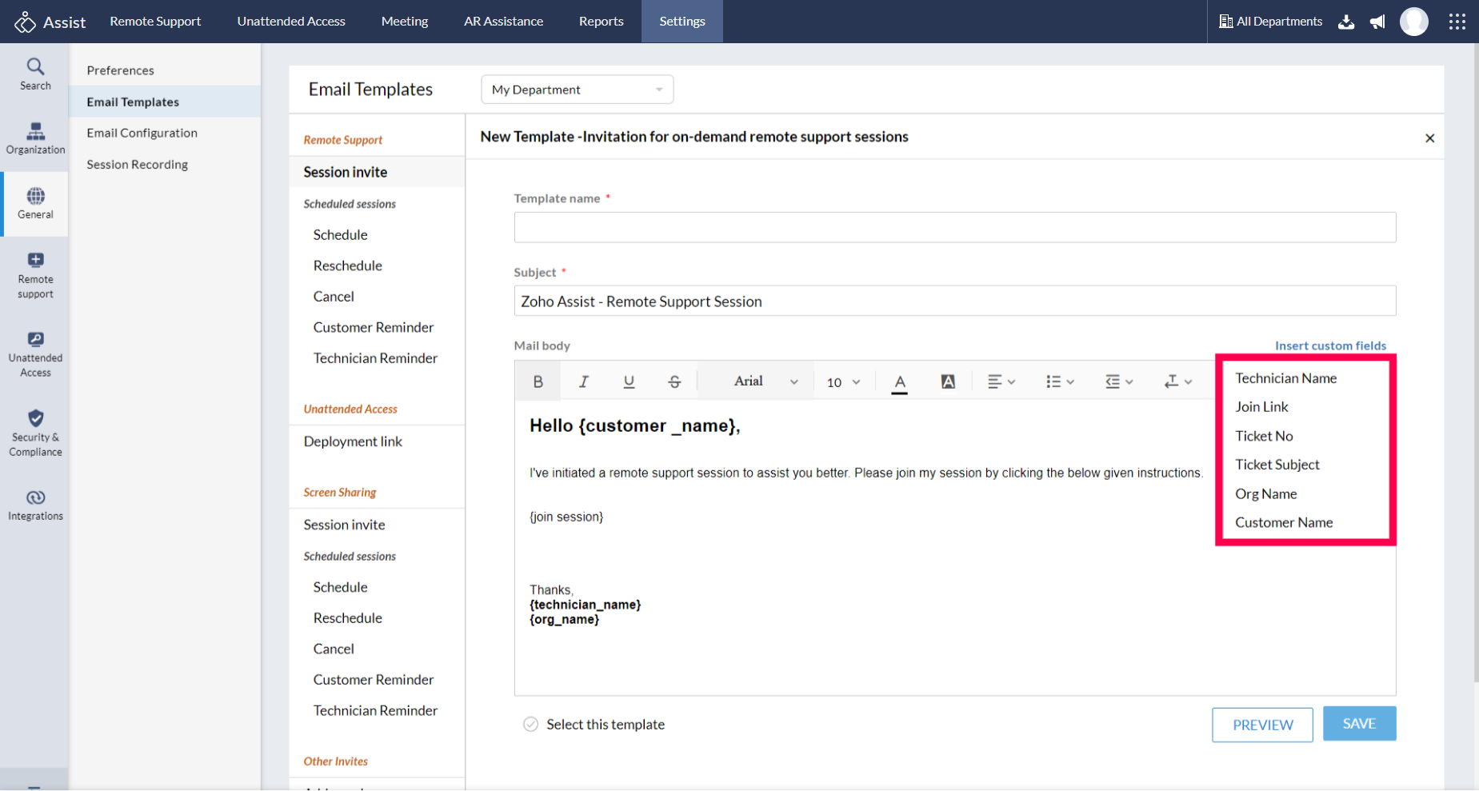Insert Customer Name custom field
1479x791 pixels.
pyautogui.click(x=1284, y=523)
